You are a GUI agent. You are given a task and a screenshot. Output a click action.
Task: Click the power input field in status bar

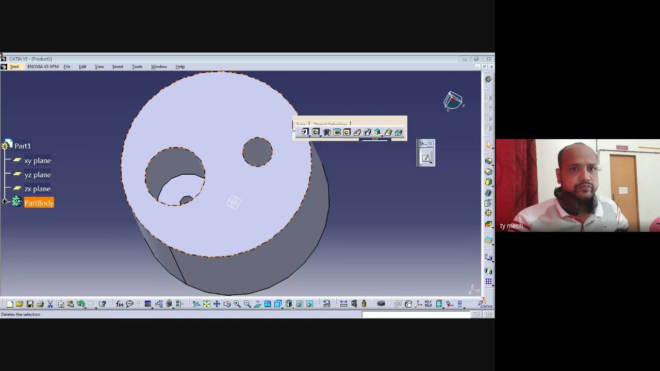tap(416, 314)
